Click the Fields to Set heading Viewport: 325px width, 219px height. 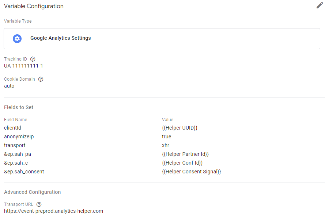(x=19, y=107)
